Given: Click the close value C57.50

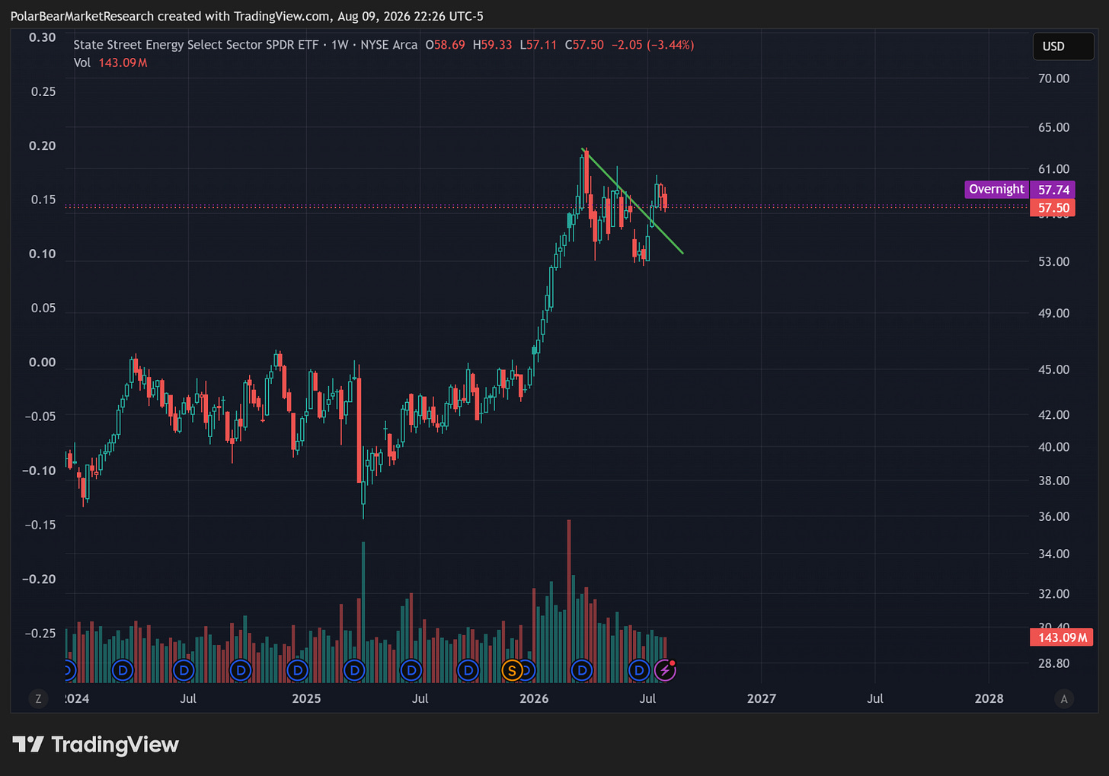Looking at the screenshot, I should tap(584, 45).
